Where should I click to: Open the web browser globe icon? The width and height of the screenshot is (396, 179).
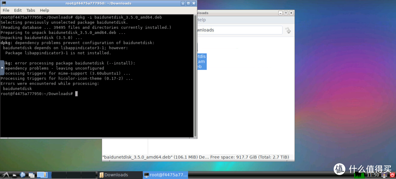pos(22,175)
